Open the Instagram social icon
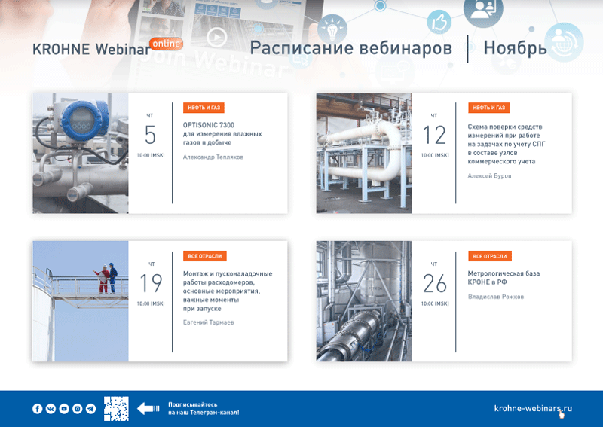Image resolution: width=603 pixels, height=427 pixels. point(78,409)
